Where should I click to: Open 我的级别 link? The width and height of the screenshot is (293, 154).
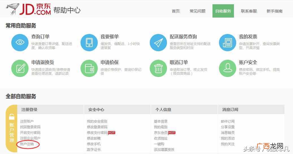(x=160, y=127)
